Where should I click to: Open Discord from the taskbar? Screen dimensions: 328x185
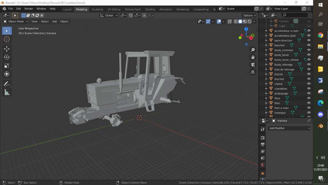(321, 115)
